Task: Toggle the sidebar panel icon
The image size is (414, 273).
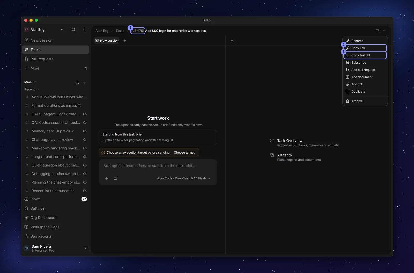Action: point(85,29)
